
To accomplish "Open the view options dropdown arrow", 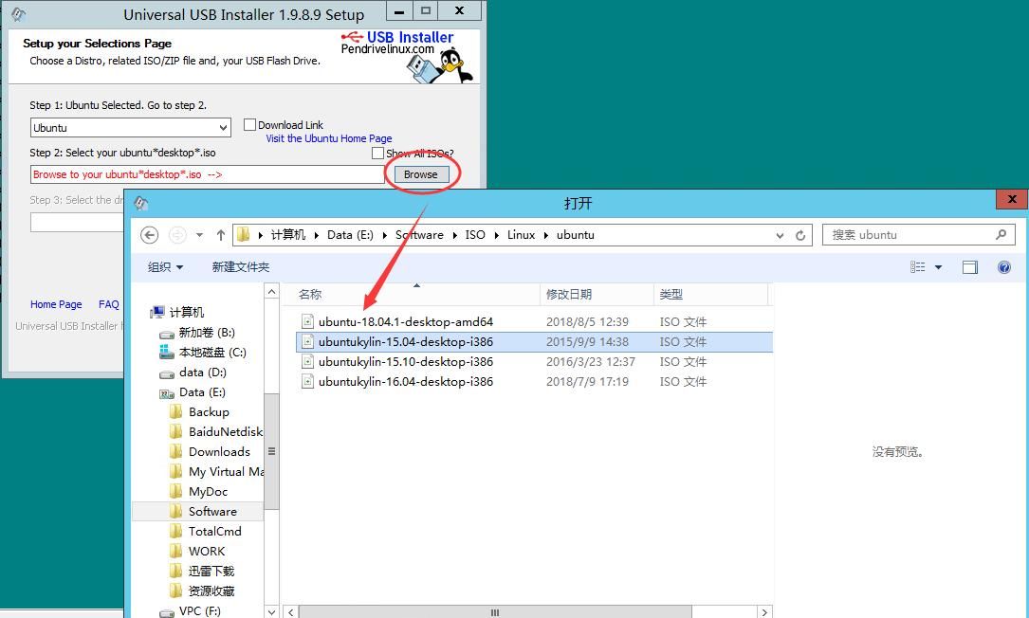I will (939, 267).
